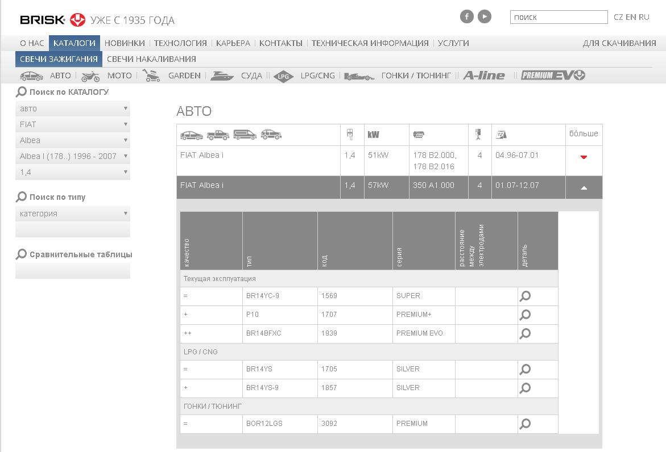Open the КОНТАКТЫ menu item
Image resolution: width=666 pixels, height=452 pixels.
[281, 43]
